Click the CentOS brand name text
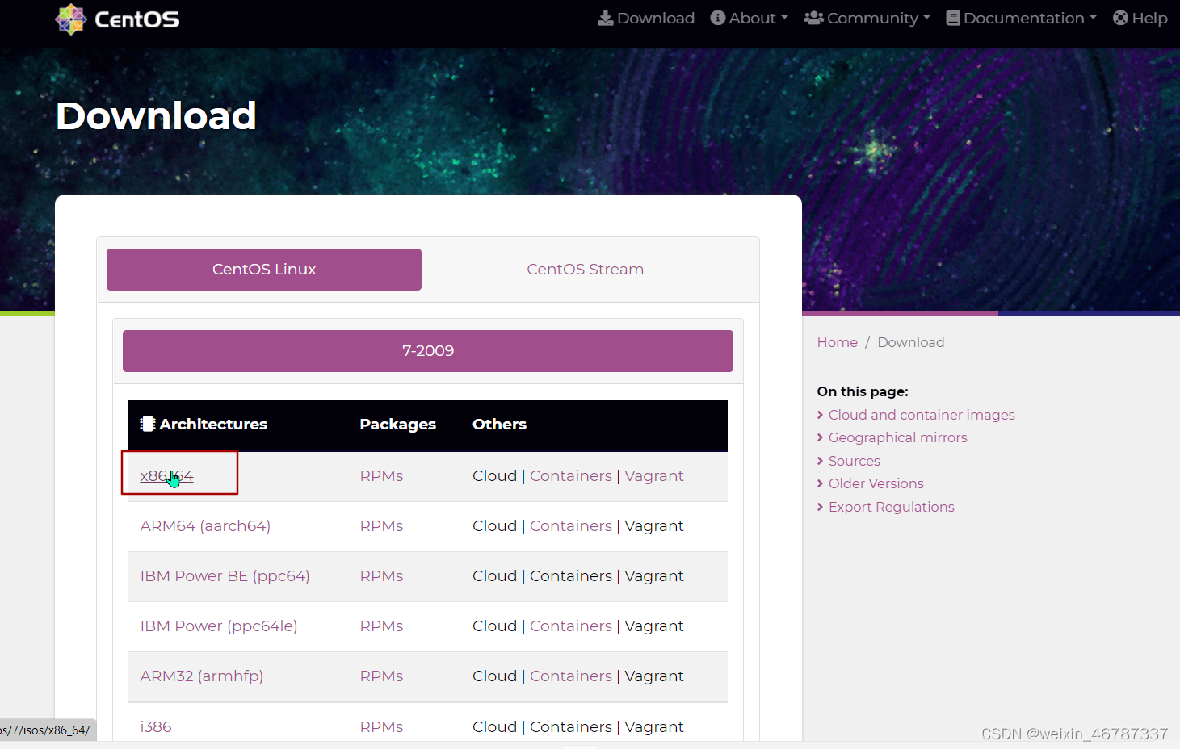This screenshot has height=749, width=1180. [137, 19]
